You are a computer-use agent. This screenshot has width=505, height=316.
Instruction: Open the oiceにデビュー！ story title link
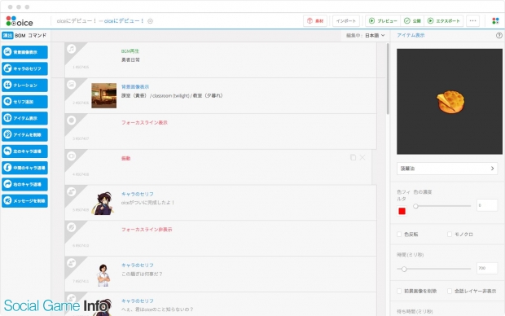coord(124,21)
